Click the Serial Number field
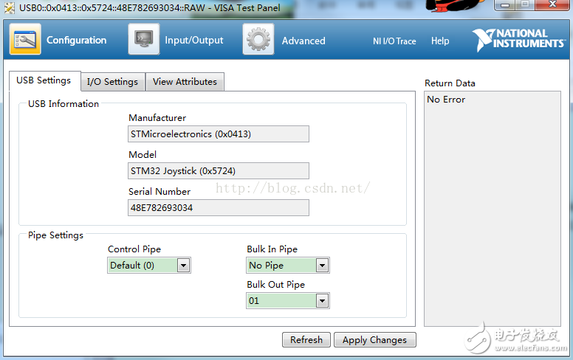The image size is (573, 360). pos(219,208)
